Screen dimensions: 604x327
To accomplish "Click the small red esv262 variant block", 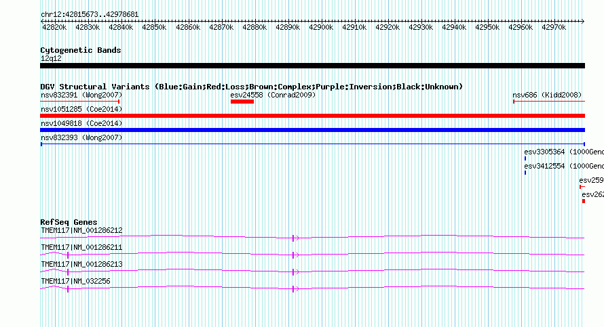I will click(584, 201).
